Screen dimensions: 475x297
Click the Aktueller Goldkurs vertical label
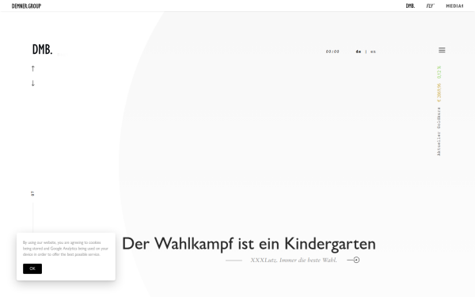tap(439, 131)
